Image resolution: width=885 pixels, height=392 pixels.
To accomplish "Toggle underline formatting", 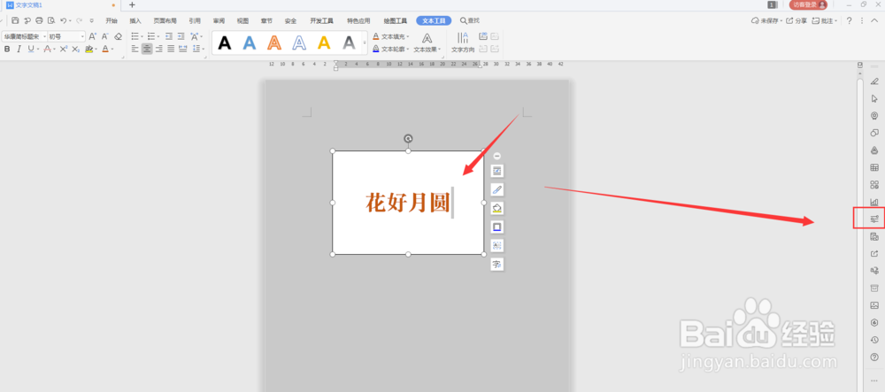I will [31, 49].
